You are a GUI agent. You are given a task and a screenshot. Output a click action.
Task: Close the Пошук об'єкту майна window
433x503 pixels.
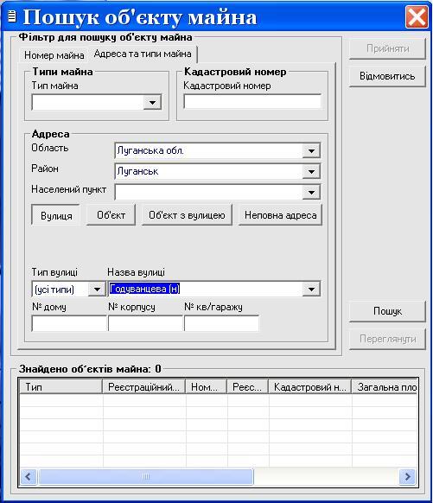tap(417, 16)
